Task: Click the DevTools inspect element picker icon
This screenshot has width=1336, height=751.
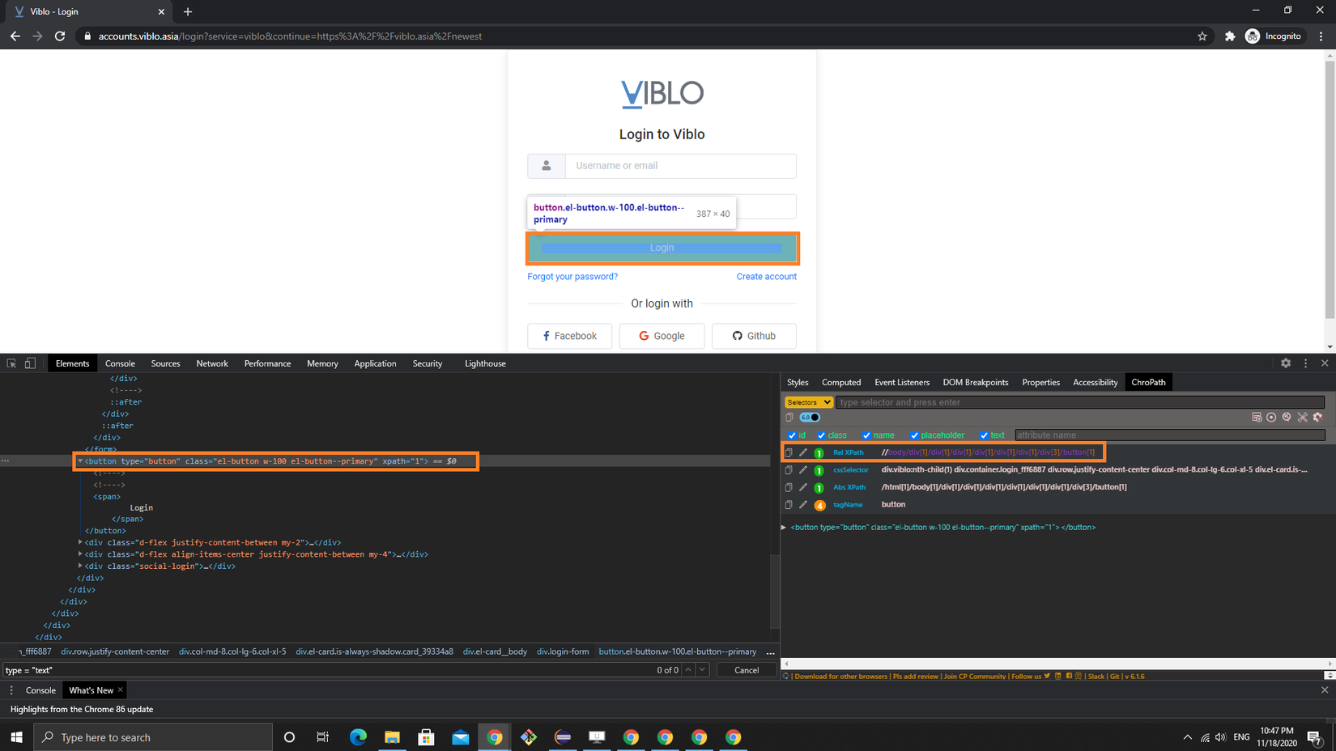Action: pos(11,363)
